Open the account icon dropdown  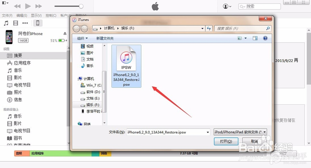point(227,6)
